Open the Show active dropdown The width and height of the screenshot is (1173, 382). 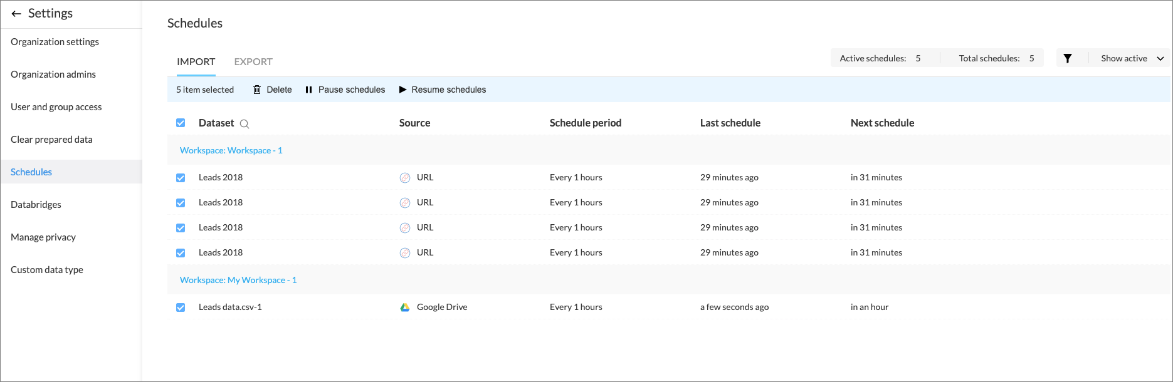(x=1132, y=58)
